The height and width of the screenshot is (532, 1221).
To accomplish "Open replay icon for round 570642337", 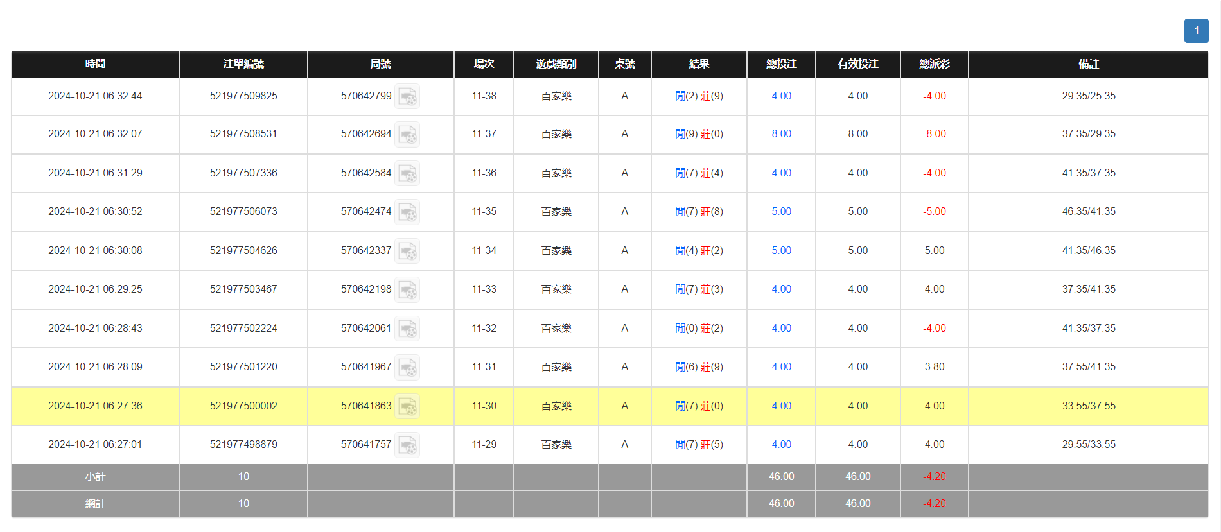I will [x=407, y=252].
